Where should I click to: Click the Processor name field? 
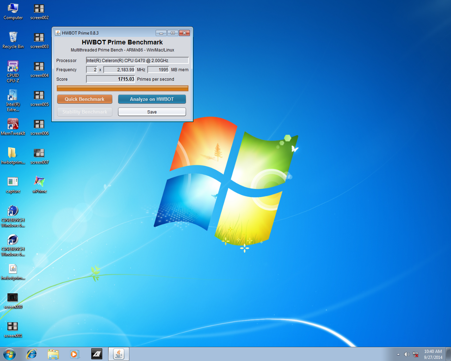click(137, 60)
